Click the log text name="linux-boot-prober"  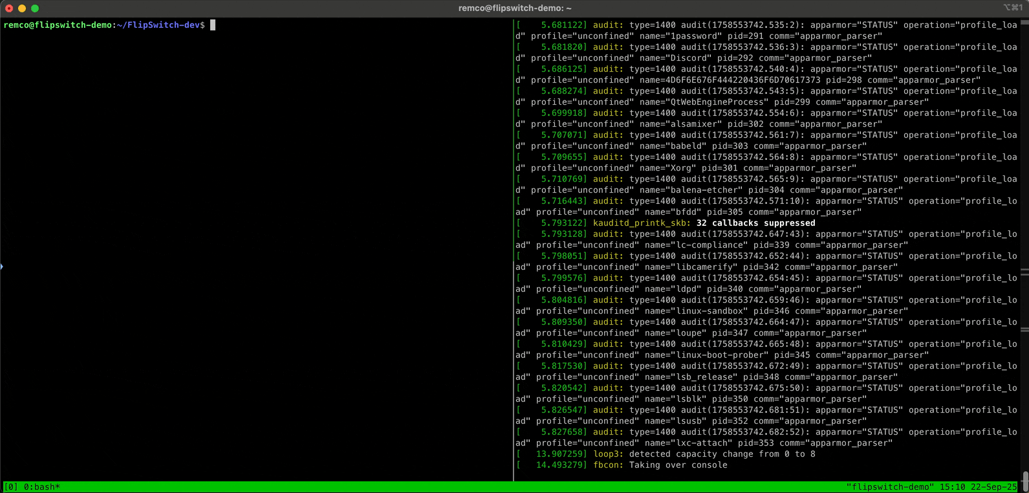tap(707, 355)
